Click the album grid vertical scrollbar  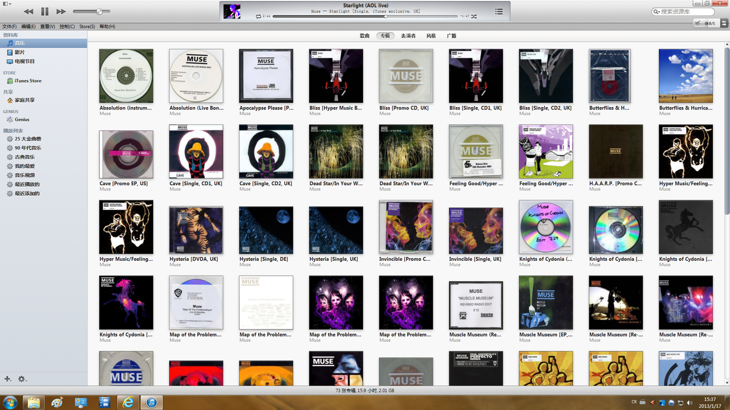click(x=727, y=131)
